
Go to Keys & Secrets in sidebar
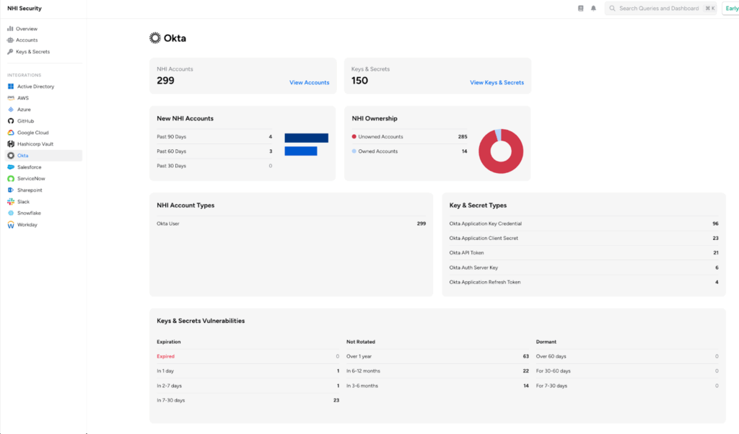[32, 52]
